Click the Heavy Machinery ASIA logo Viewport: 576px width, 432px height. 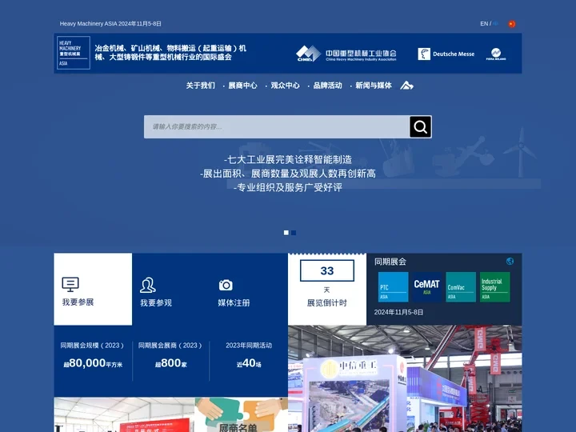74,53
